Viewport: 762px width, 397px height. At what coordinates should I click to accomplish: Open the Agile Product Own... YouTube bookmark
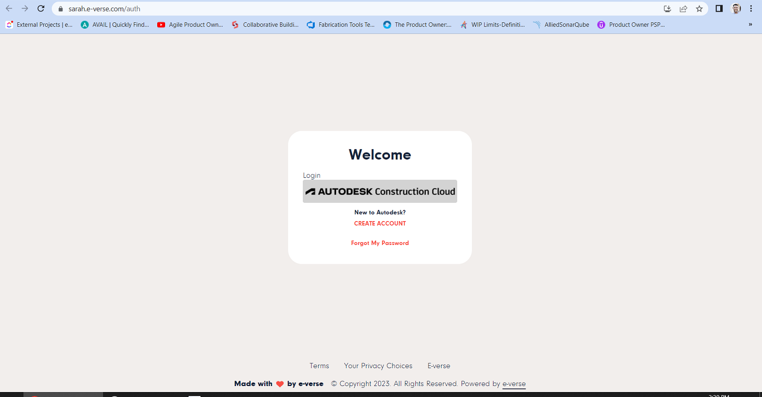(x=190, y=24)
